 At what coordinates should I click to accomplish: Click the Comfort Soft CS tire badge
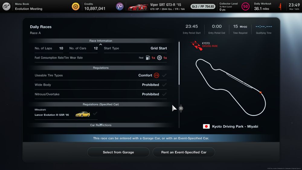tap(156, 75)
